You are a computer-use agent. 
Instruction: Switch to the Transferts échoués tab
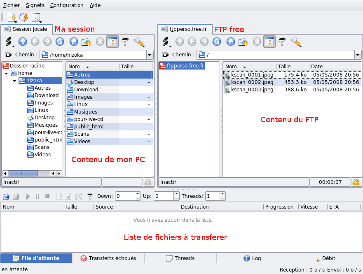pyautogui.click(x=108, y=258)
